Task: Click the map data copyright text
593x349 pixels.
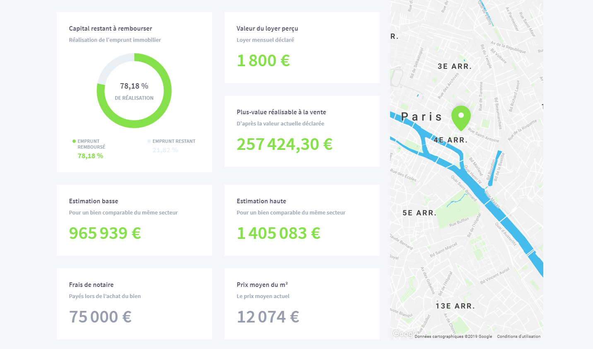Action: (453, 337)
